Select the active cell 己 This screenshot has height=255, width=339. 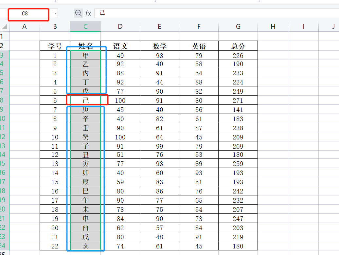85,100
